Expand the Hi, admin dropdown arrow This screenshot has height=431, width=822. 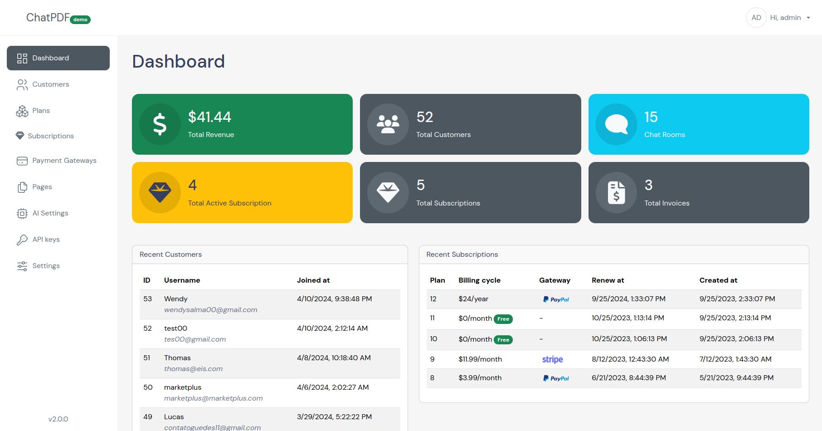coord(808,18)
